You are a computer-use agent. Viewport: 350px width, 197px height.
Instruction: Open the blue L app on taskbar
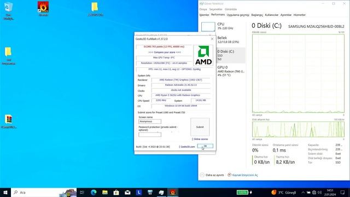[x=139, y=192]
